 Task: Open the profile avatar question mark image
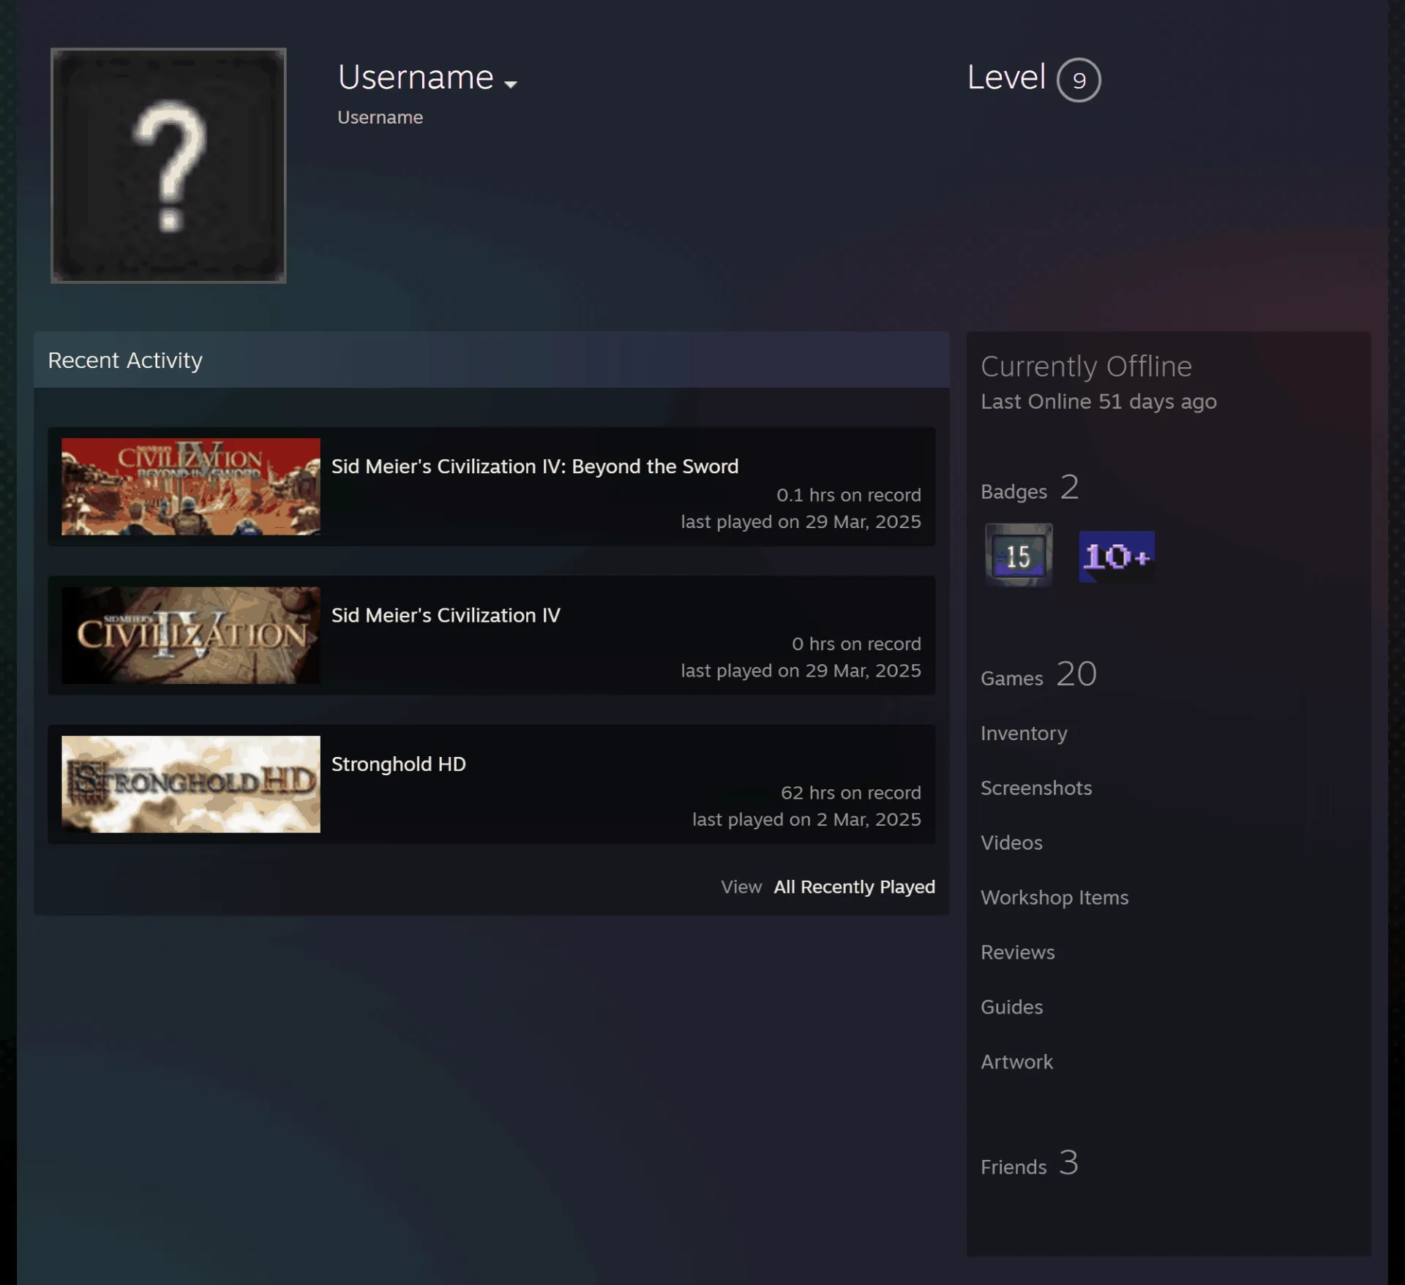tap(168, 165)
